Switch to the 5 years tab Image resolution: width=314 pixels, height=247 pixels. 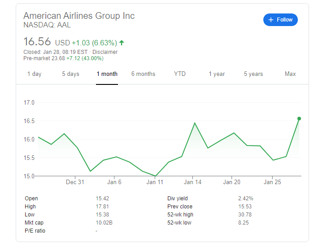point(253,74)
